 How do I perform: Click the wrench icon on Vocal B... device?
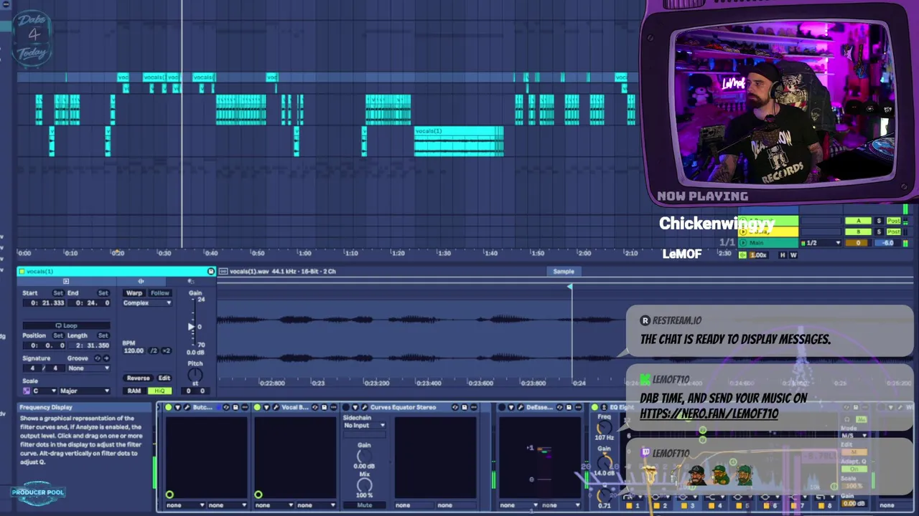[276, 407]
